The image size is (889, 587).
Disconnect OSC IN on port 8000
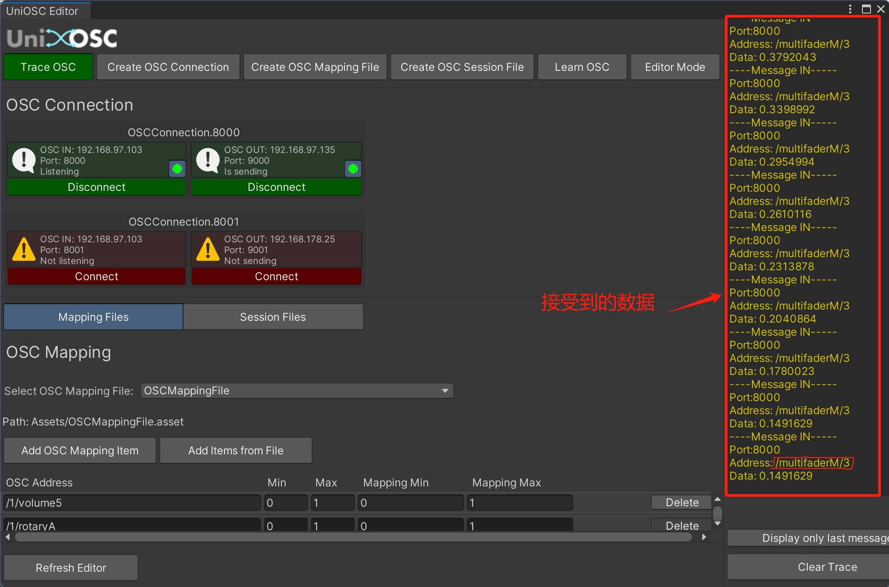(x=97, y=187)
